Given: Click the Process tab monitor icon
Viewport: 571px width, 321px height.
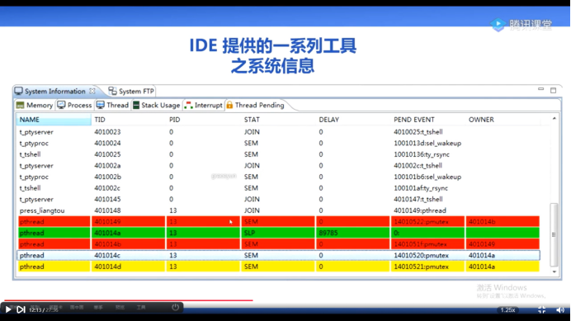Looking at the screenshot, I should (61, 106).
